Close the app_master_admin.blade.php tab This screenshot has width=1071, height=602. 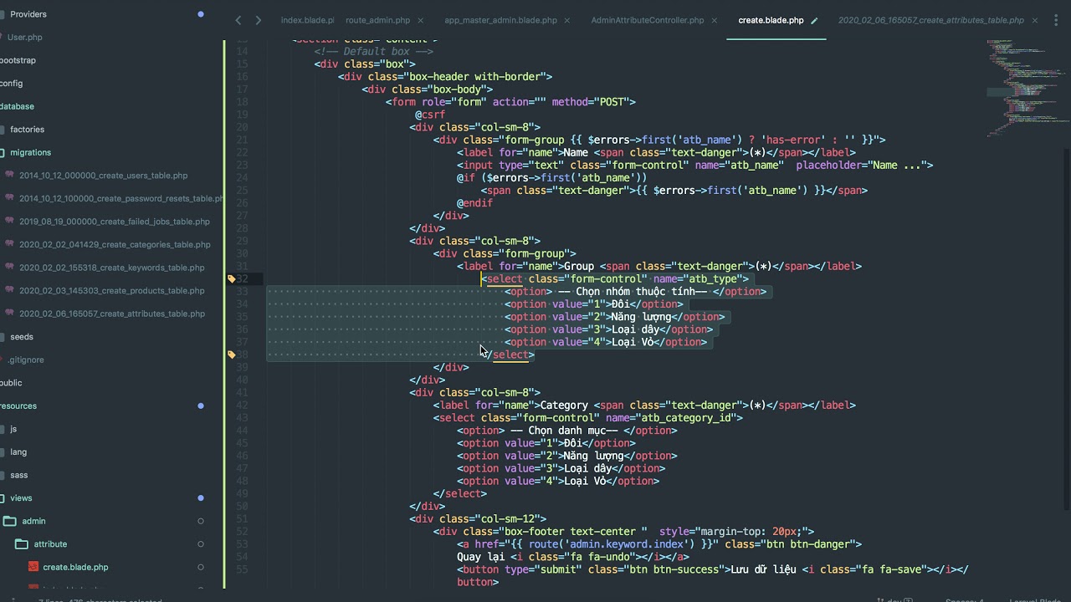pyautogui.click(x=566, y=20)
